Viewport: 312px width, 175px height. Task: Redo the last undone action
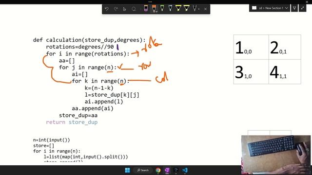(116, 9)
